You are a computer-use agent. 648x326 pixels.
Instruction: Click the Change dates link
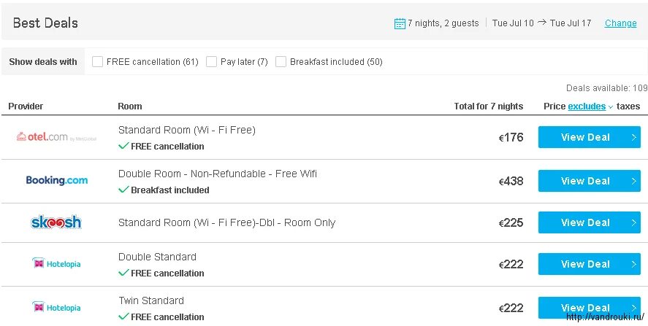(620, 23)
